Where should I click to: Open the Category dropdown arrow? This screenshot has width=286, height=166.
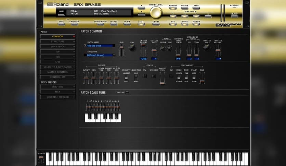114,55
